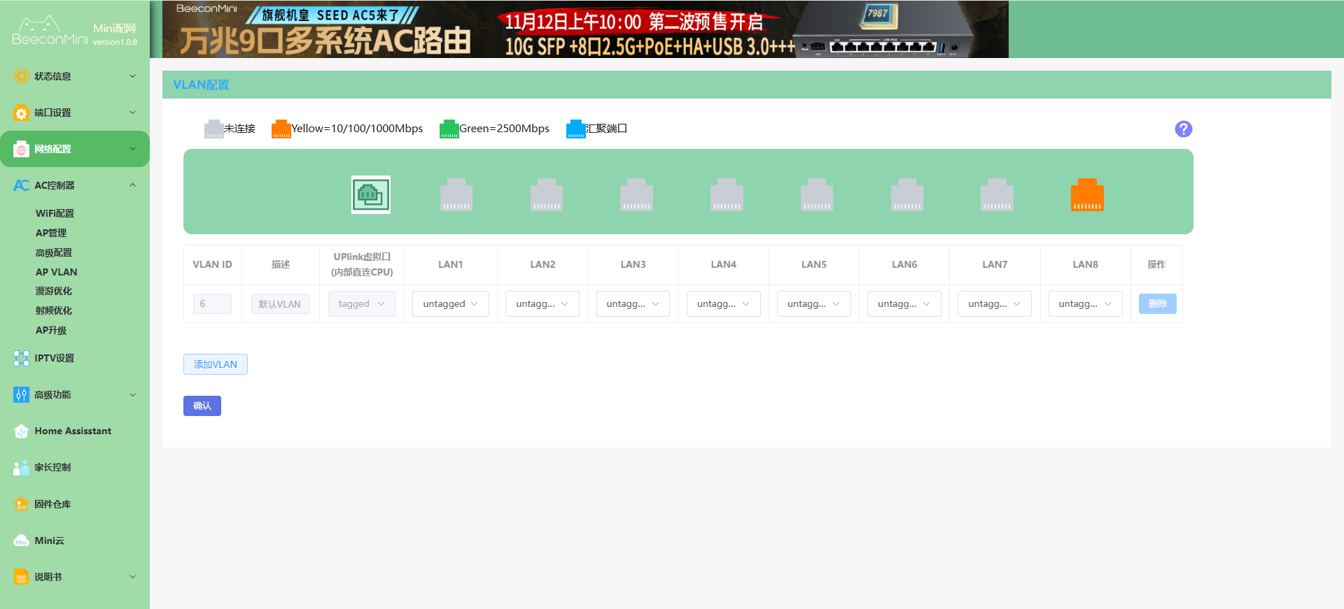
Task: Open WiFi配置 submenu item
Action: [x=55, y=213]
